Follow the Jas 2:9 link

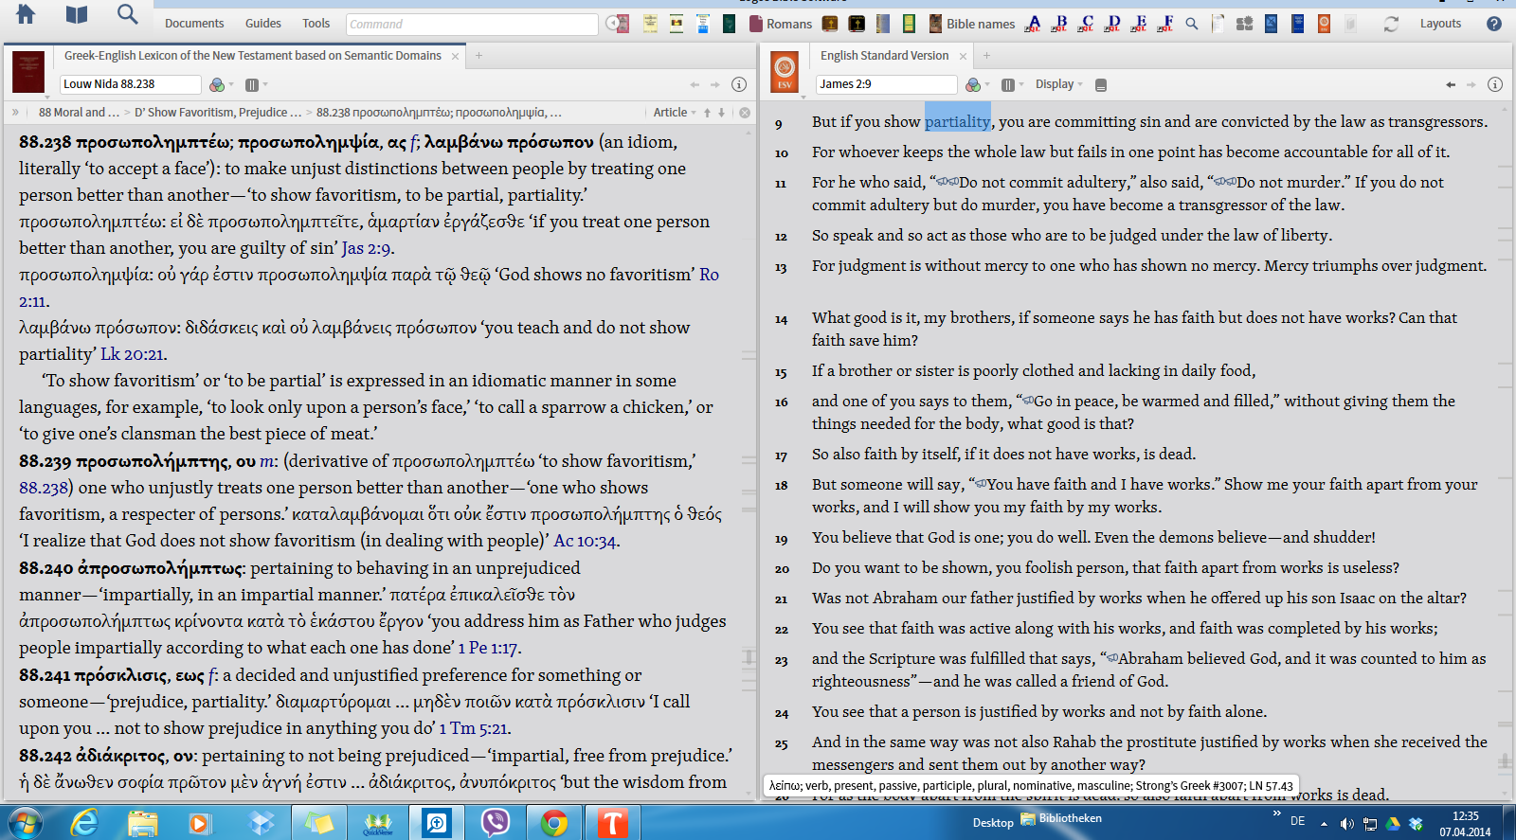[366, 248]
